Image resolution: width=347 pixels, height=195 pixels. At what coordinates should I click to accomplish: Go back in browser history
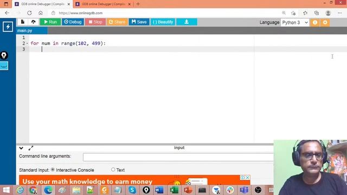coord(7,13)
